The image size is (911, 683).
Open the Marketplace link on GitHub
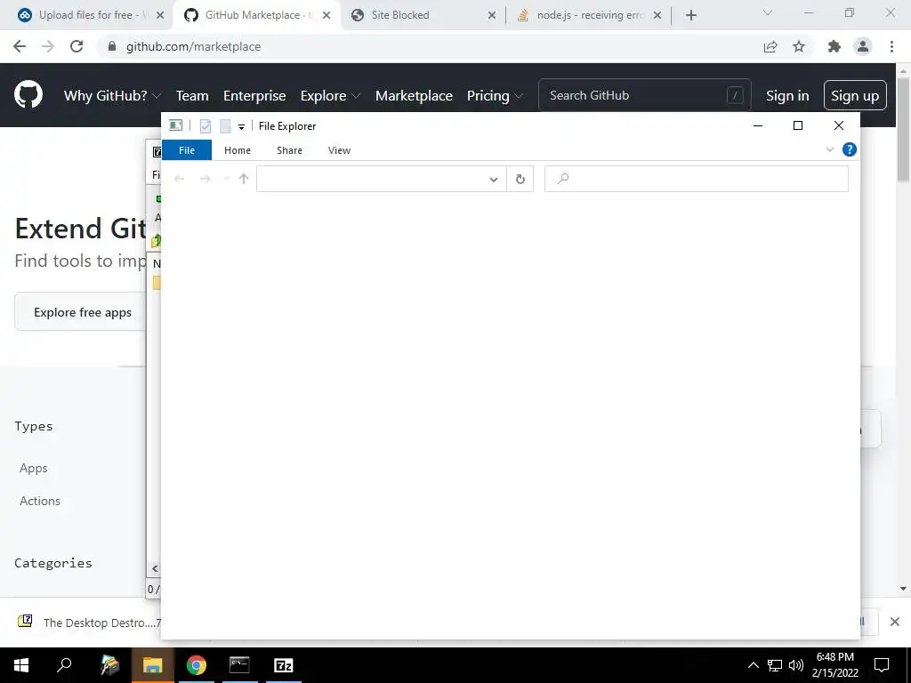[414, 96]
